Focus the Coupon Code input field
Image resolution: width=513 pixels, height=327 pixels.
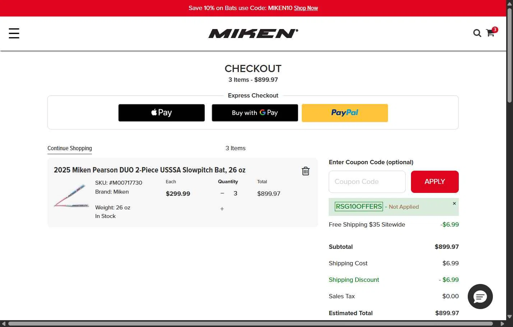click(x=367, y=182)
